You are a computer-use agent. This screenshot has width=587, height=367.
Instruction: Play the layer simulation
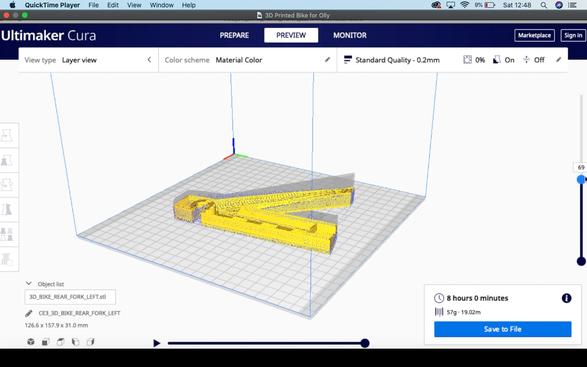point(157,343)
